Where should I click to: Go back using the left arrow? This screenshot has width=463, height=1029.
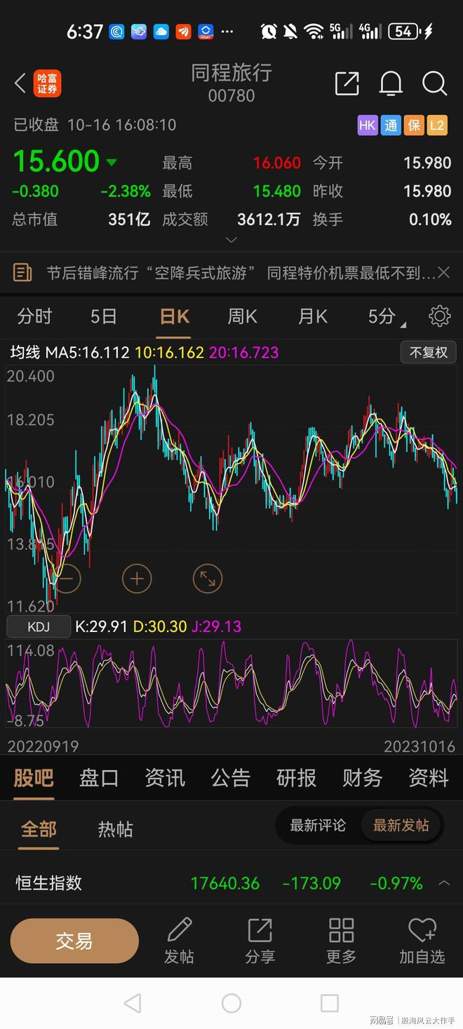click(20, 83)
